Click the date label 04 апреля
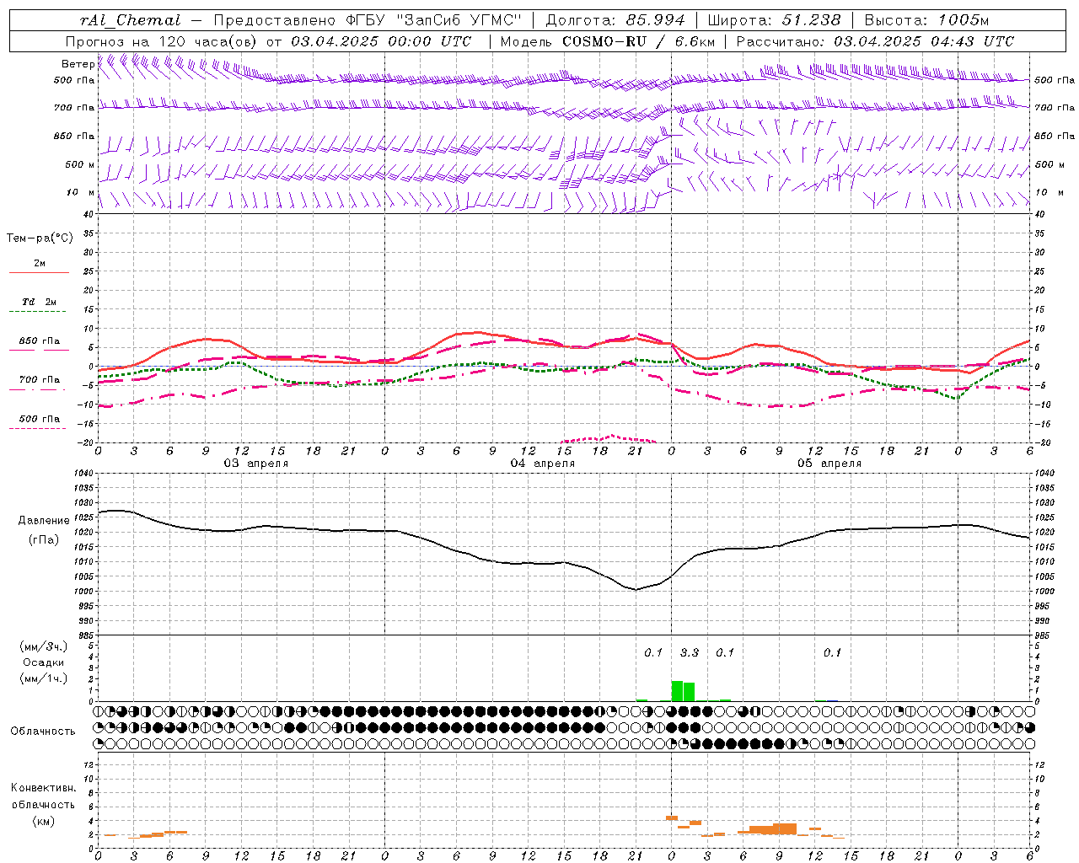The height and width of the screenshot is (863, 1079). coord(543,464)
